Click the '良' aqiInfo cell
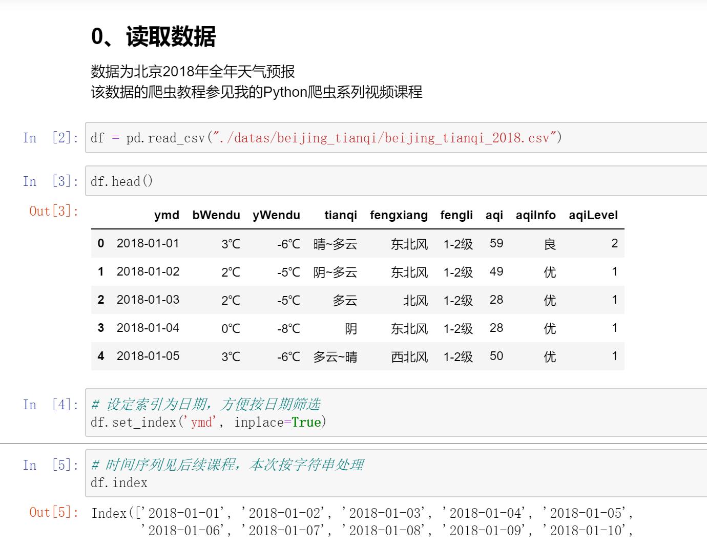 tap(550, 244)
